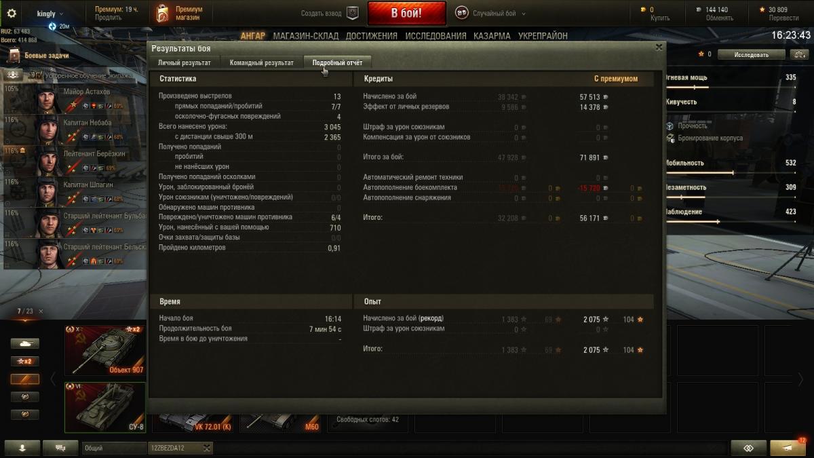Toggle the x2 bonus vehicle filter
The height and width of the screenshot is (458, 814).
point(24,361)
